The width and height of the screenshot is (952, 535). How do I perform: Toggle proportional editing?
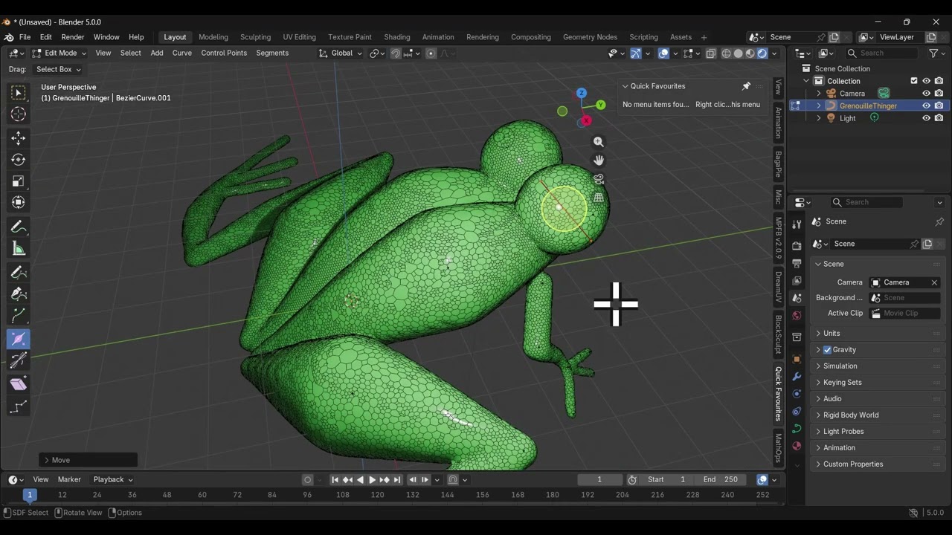click(x=431, y=53)
